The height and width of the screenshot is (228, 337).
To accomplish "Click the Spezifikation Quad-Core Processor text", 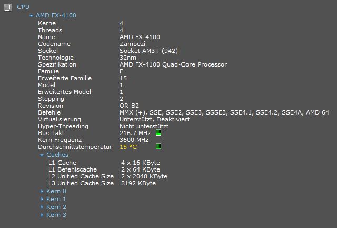I will point(173,64).
